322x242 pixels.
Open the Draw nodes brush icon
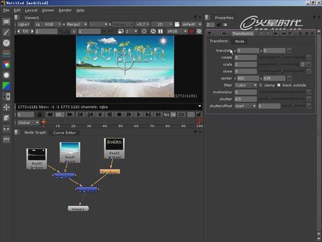[6, 32]
